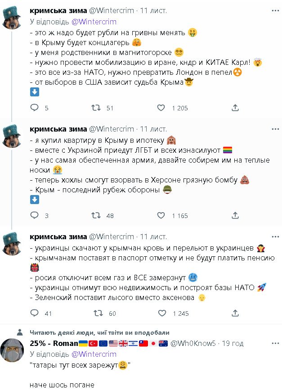The width and height of the screenshot is (282, 391).
Task: Click @Wintercrim mention in first tweet's reply line
Action: (x=95, y=22)
